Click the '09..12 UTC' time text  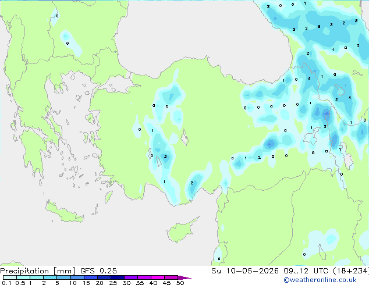[306, 271]
